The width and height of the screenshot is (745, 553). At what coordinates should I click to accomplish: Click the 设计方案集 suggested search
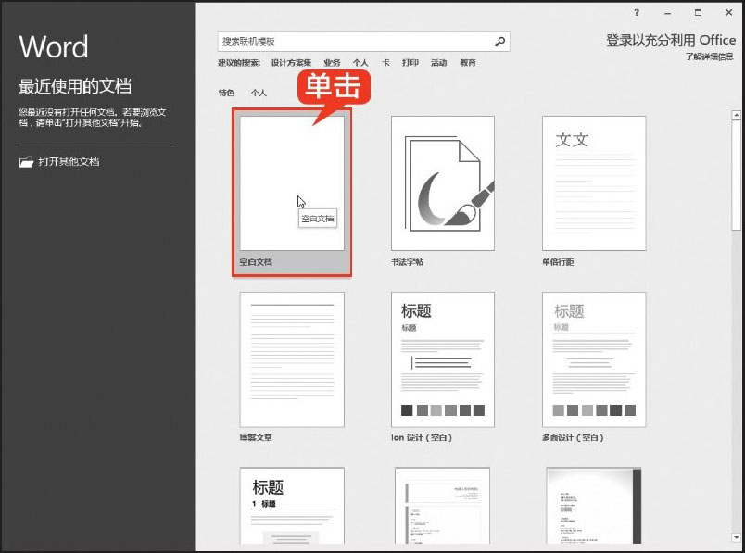point(291,63)
